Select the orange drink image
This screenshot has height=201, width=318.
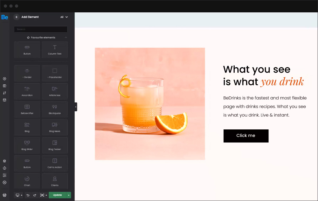point(150,104)
